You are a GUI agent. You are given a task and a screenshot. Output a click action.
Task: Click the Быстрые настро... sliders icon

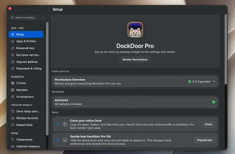(13, 55)
